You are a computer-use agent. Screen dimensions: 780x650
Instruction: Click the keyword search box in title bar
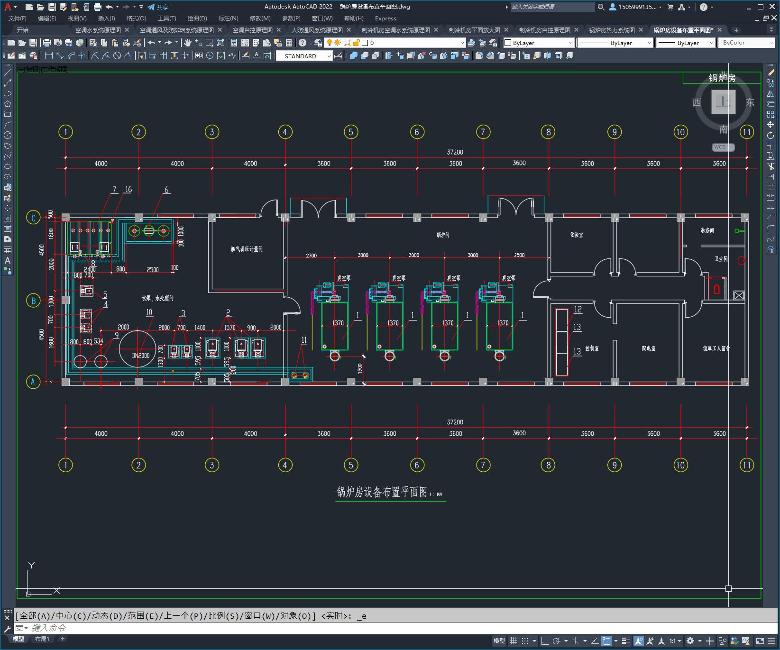[552, 7]
